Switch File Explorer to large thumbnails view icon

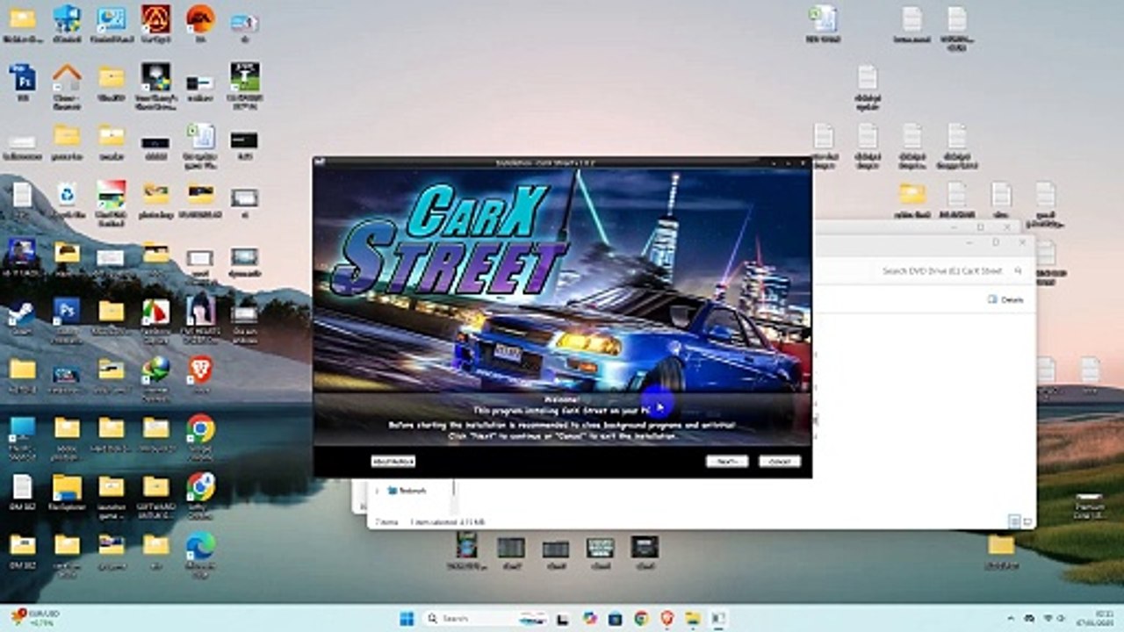pos(1027,521)
